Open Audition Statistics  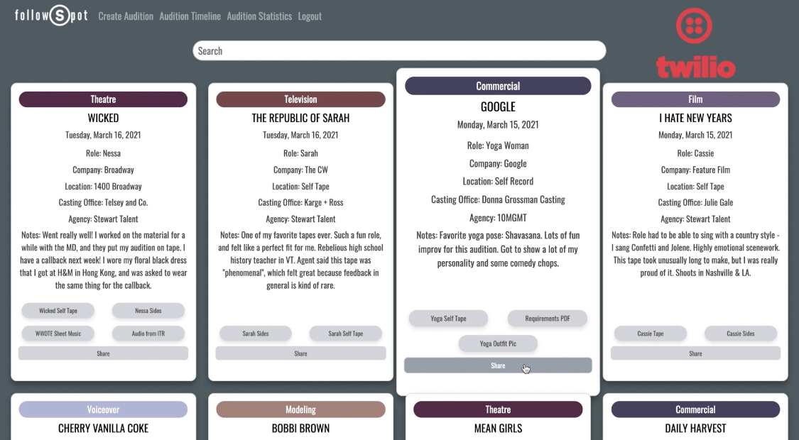(259, 16)
